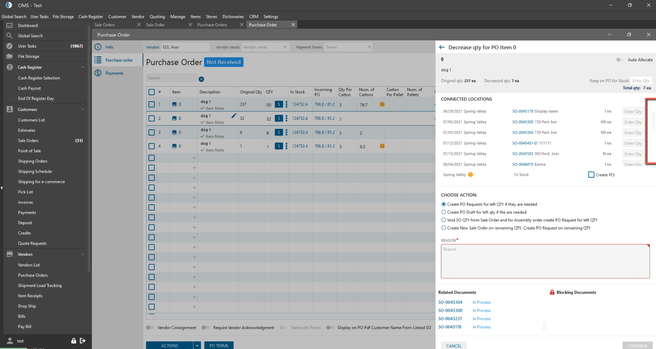The width and height of the screenshot is (656, 349).
Task: Click the Spring Valley orange warning icon
Action: [470, 175]
